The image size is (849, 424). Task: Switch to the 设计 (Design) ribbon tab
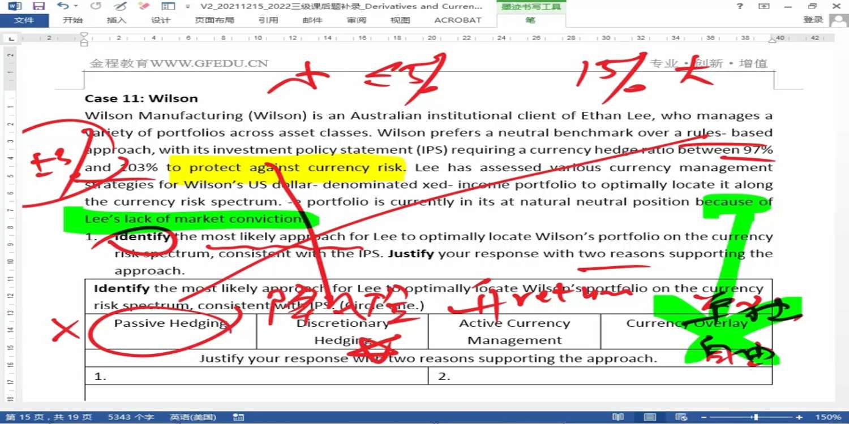click(x=161, y=20)
